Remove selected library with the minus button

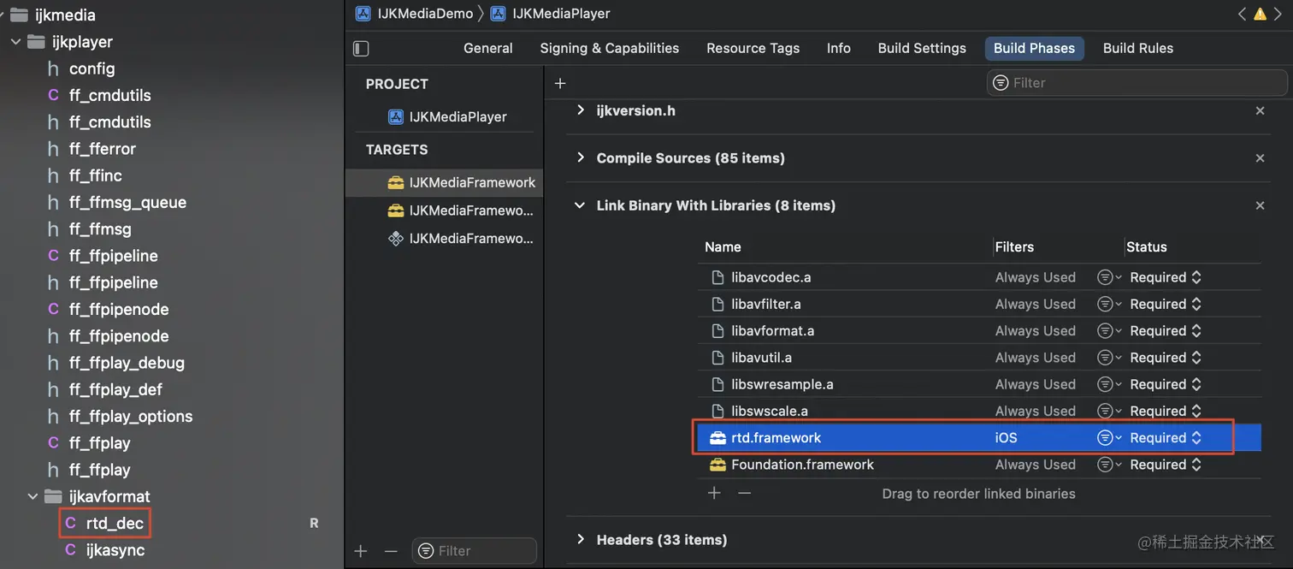744,493
